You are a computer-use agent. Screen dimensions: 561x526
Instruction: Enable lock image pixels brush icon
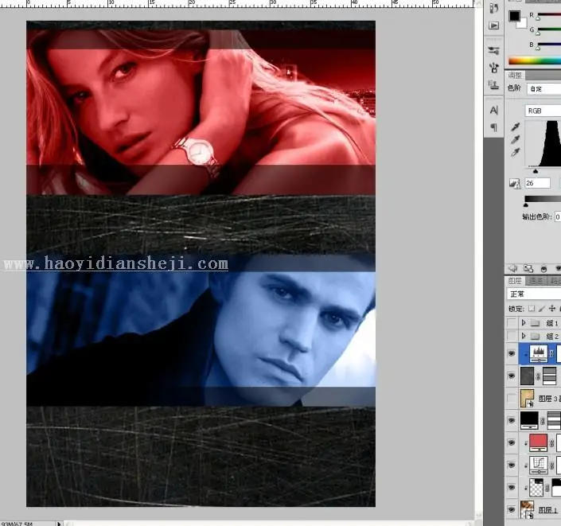[x=542, y=309]
